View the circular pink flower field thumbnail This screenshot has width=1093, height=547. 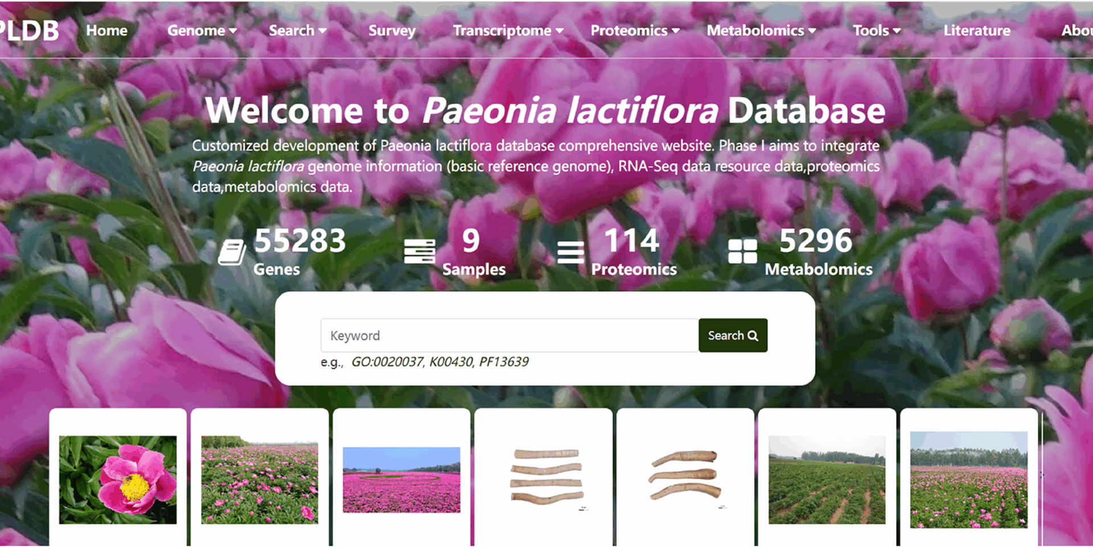click(401, 480)
